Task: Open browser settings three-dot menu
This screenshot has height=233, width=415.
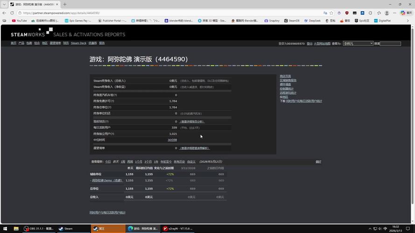Action: tap(394, 13)
